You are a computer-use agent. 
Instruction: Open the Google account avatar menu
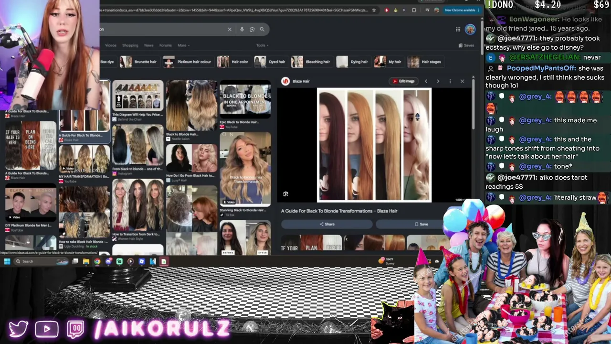point(470,30)
